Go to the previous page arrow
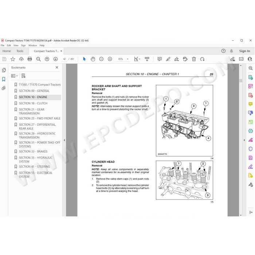This screenshot has width=255, height=255. point(47,59)
